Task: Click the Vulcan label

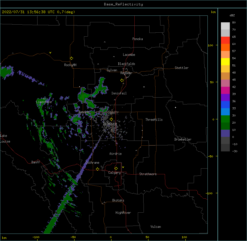Action: [x=156, y=227]
